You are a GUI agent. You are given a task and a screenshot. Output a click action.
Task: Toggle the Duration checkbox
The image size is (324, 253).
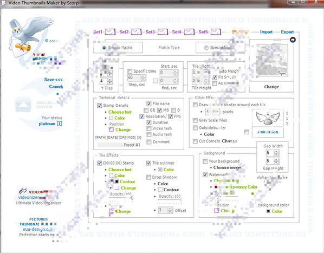(149, 122)
